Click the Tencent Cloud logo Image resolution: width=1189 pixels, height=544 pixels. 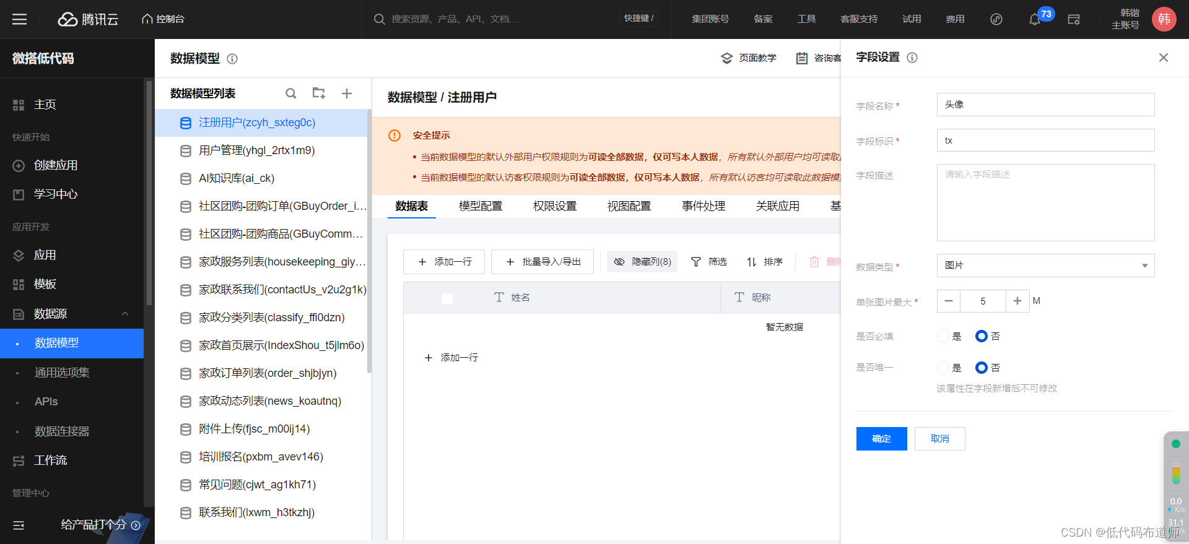click(88, 19)
